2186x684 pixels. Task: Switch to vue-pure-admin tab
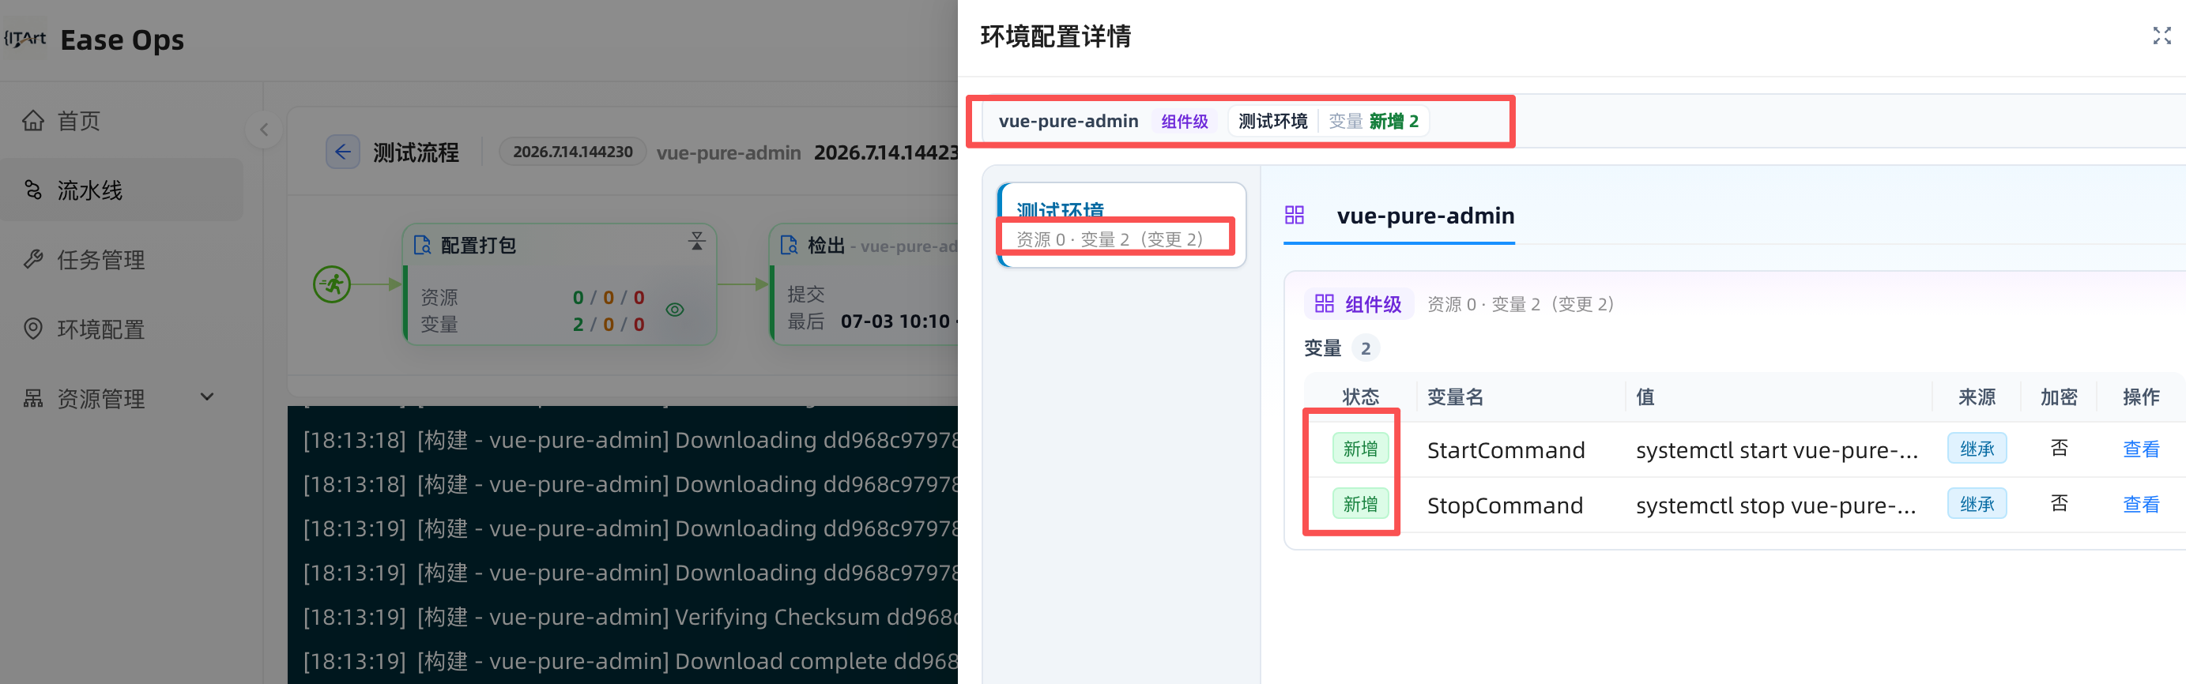click(1426, 216)
